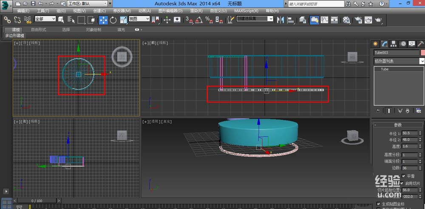Open the 工具(T) menu
Screen dimensions: 425x209
pos(43,11)
